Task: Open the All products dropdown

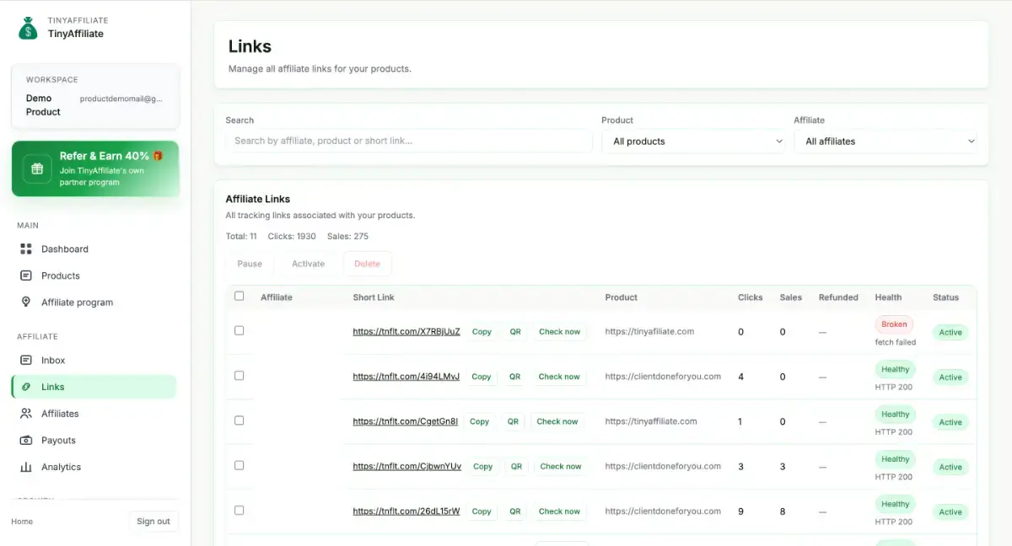Action: pyautogui.click(x=693, y=142)
